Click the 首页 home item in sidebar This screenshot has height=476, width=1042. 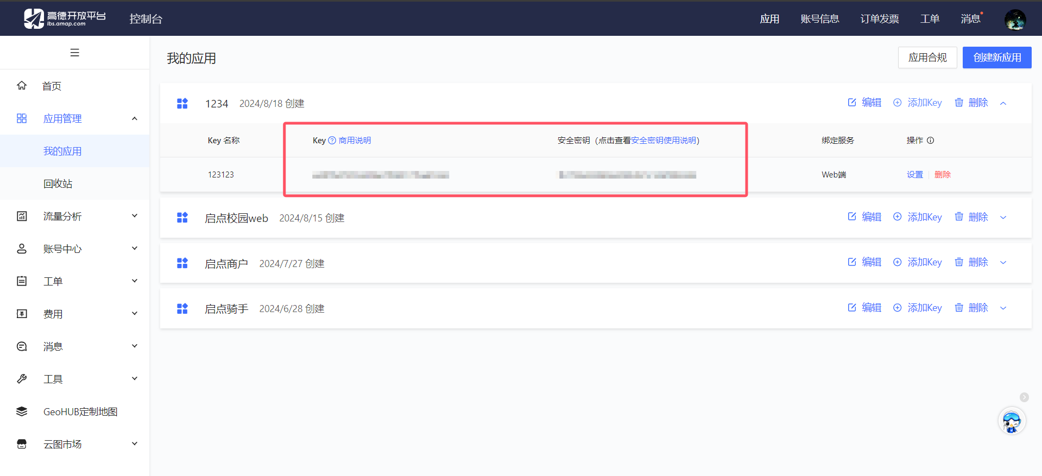(52, 86)
